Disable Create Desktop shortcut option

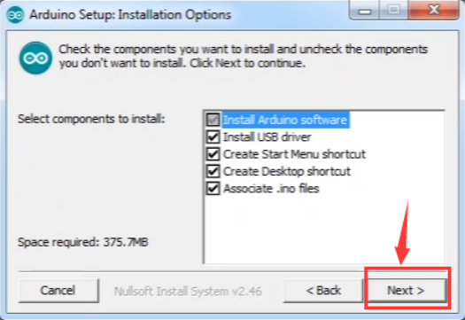tap(213, 171)
